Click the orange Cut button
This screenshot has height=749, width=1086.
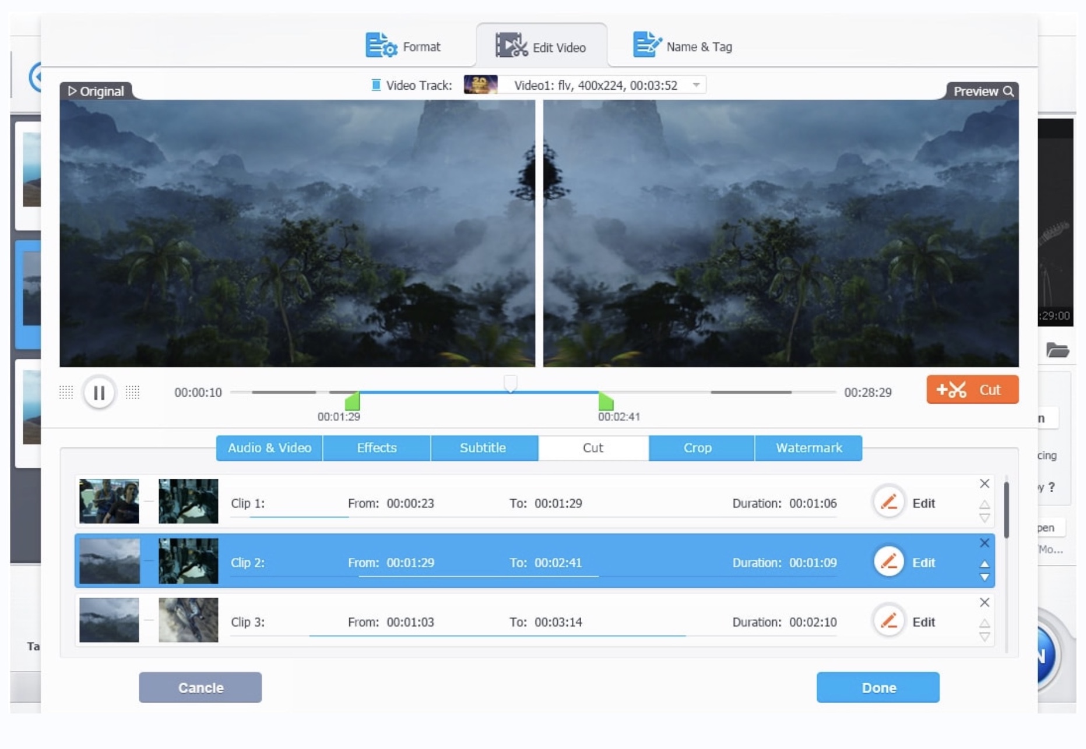click(x=972, y=389)
